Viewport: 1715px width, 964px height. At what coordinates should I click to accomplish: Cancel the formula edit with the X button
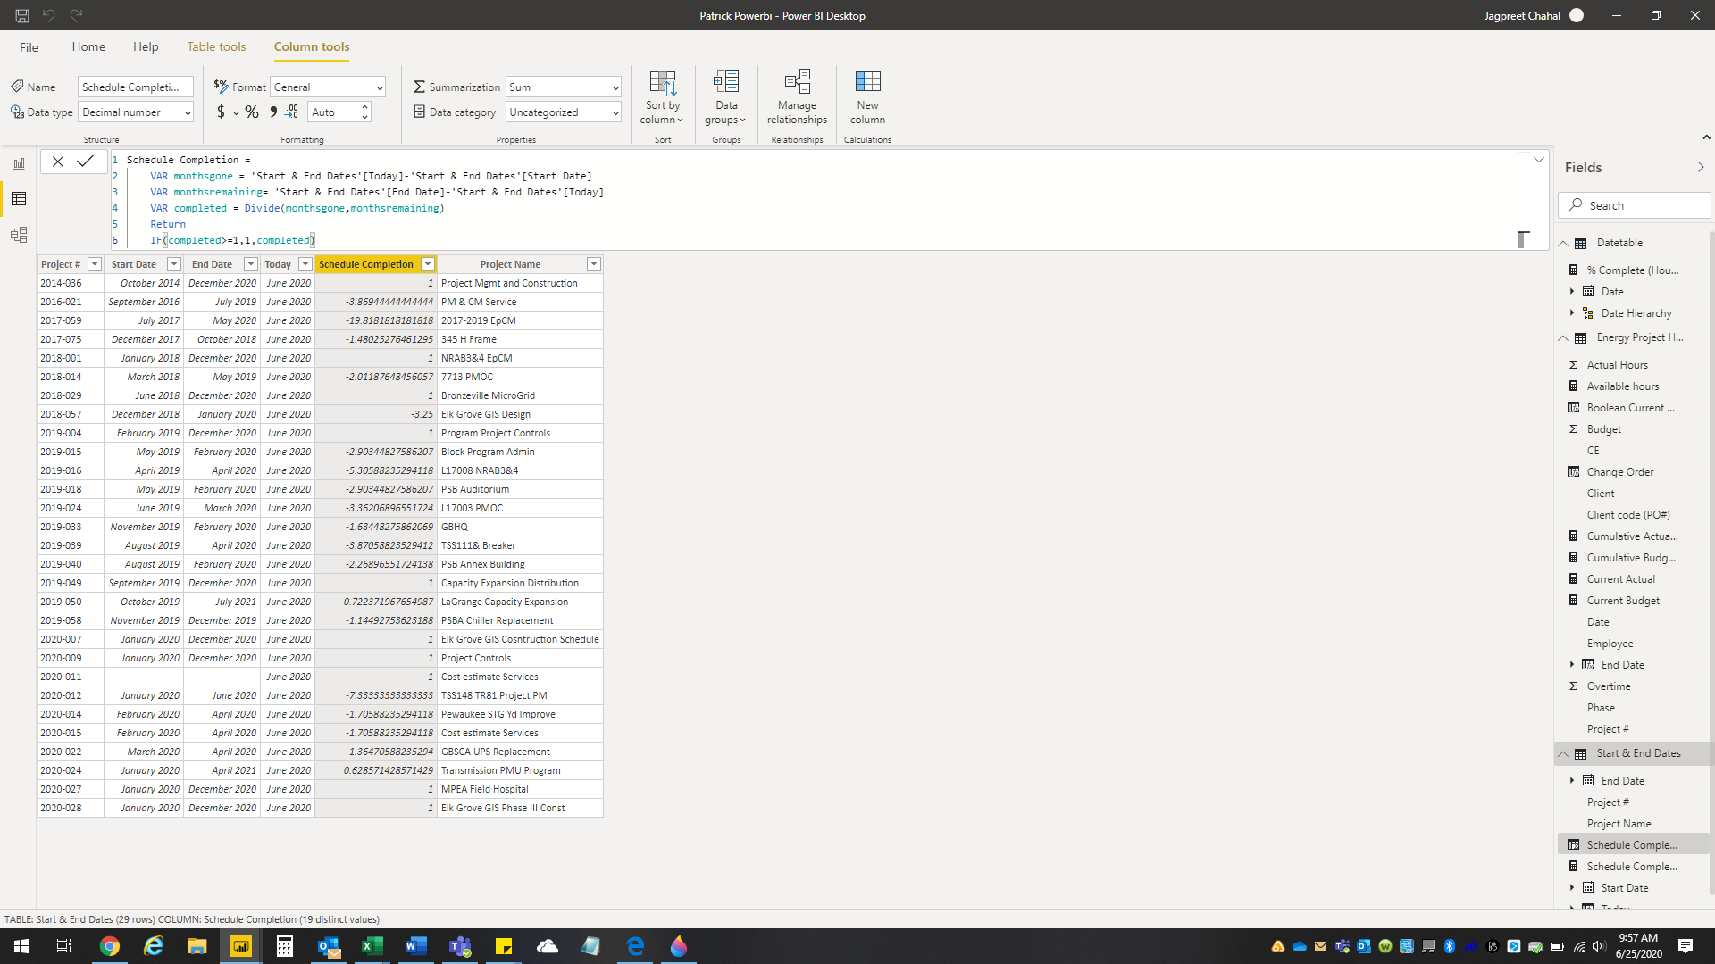click(57, 162)
